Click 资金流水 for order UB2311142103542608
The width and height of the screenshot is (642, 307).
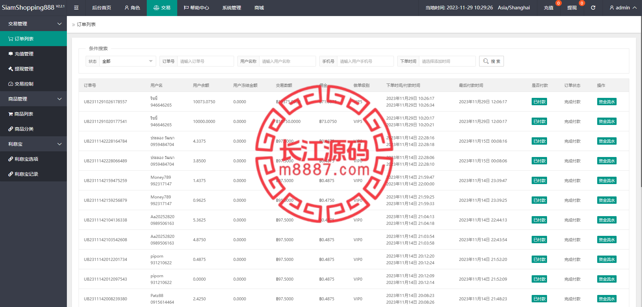[607, 240]
